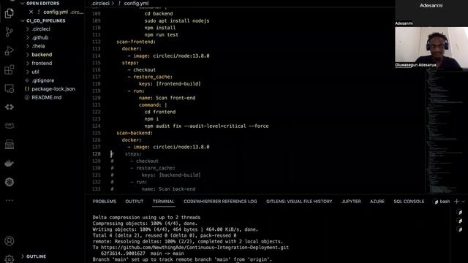Switch to the Jupyter tab

351,202
